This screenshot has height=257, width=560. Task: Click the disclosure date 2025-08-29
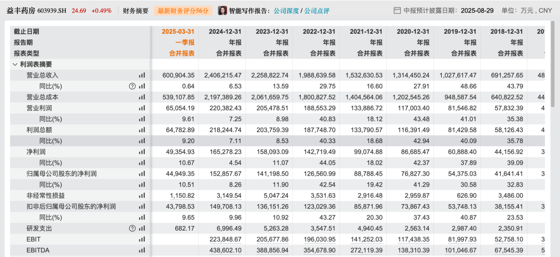tap(477, 10)
